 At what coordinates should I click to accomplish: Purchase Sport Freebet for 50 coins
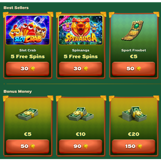(x=133, y=69)
